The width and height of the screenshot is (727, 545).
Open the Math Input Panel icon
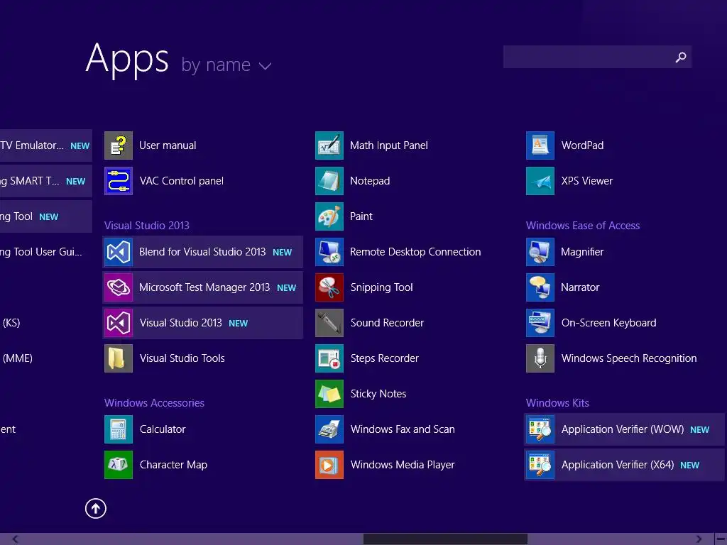point(329,145)
